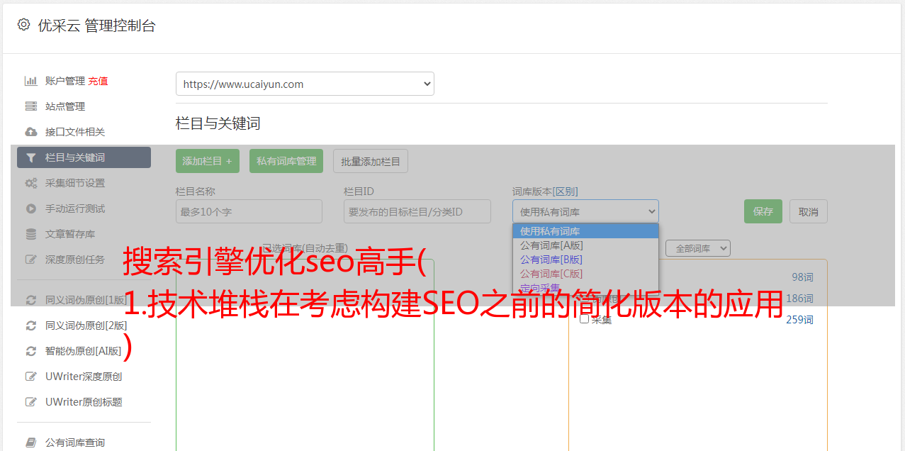Screen dimensions: 905x451
Task: Click the 私有词库管理 button
Action: [x=286, y=161]
